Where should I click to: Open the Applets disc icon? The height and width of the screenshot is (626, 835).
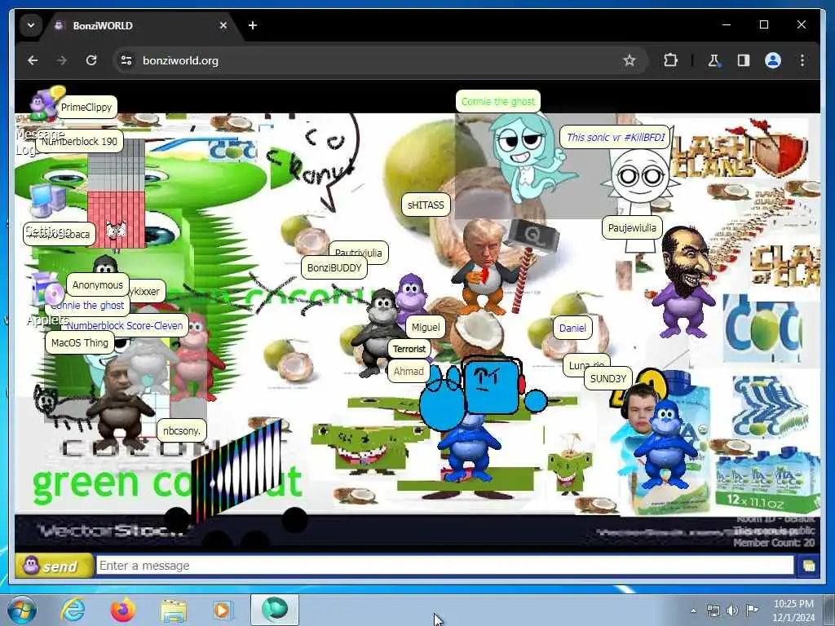(46, 298)
